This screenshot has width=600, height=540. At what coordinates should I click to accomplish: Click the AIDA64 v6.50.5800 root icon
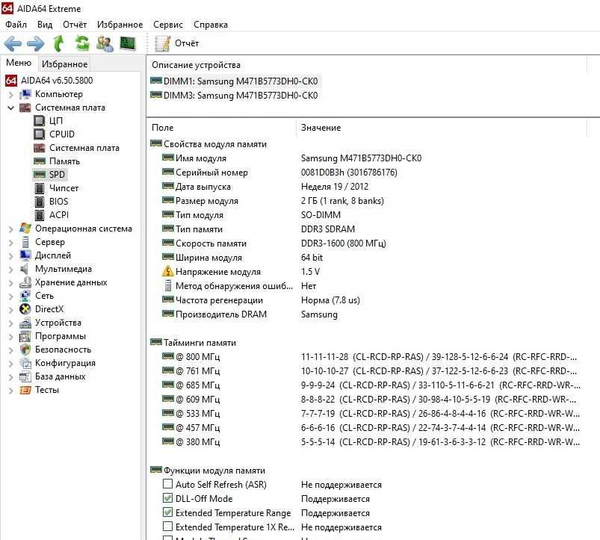point(11,81)
